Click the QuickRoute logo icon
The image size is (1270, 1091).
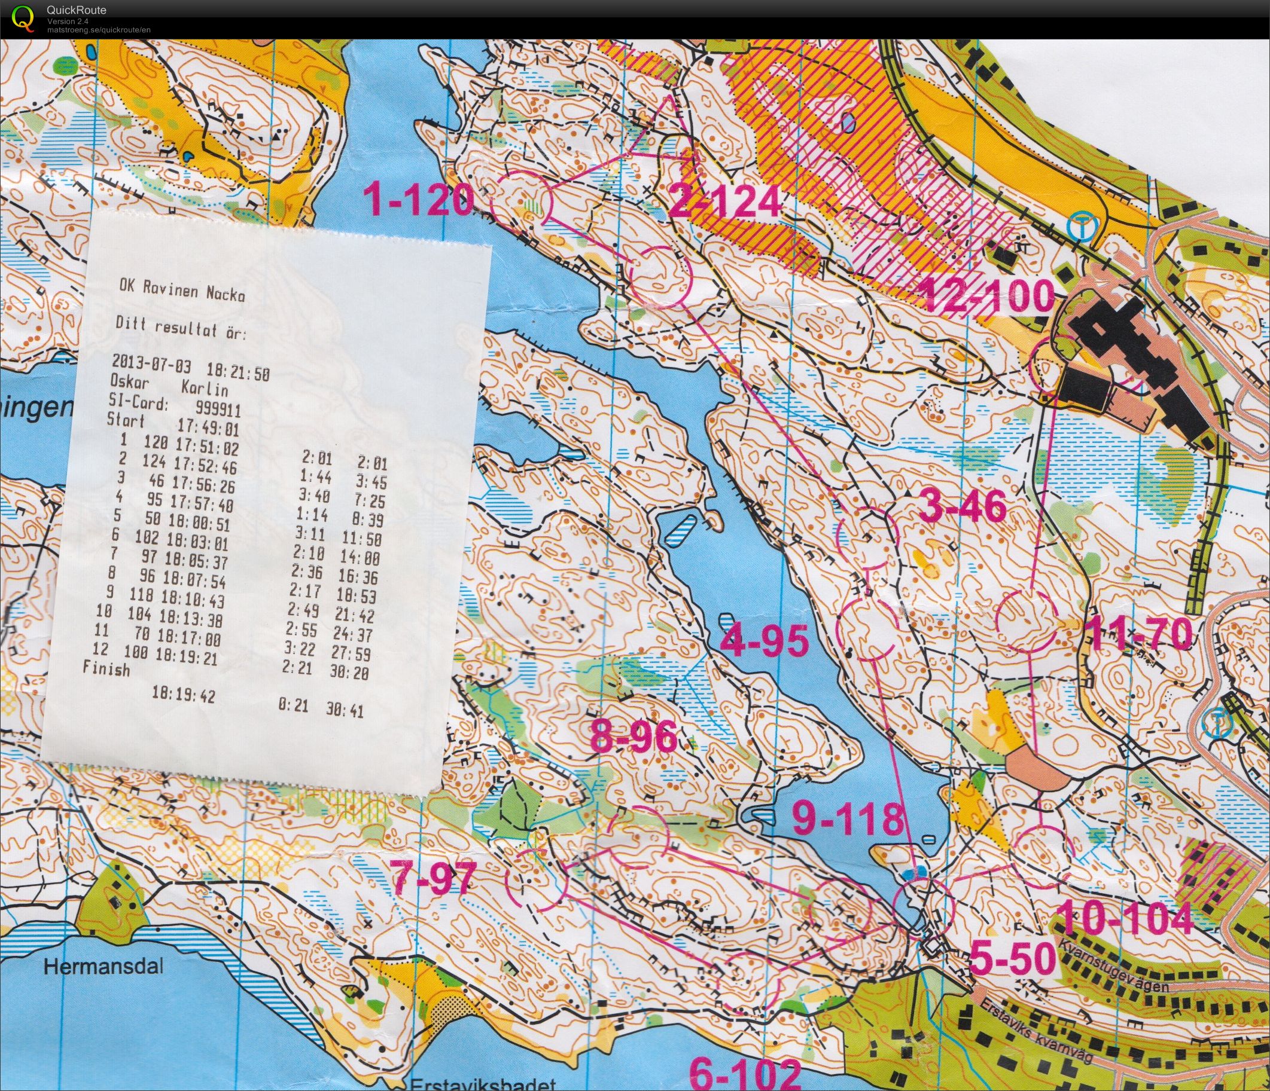23,18
